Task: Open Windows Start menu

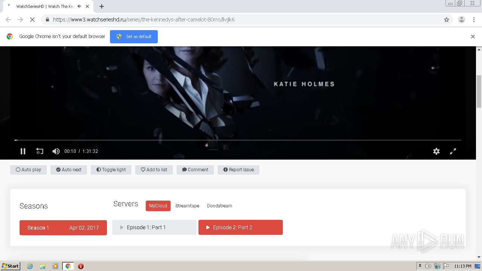Action: point(11,266)
